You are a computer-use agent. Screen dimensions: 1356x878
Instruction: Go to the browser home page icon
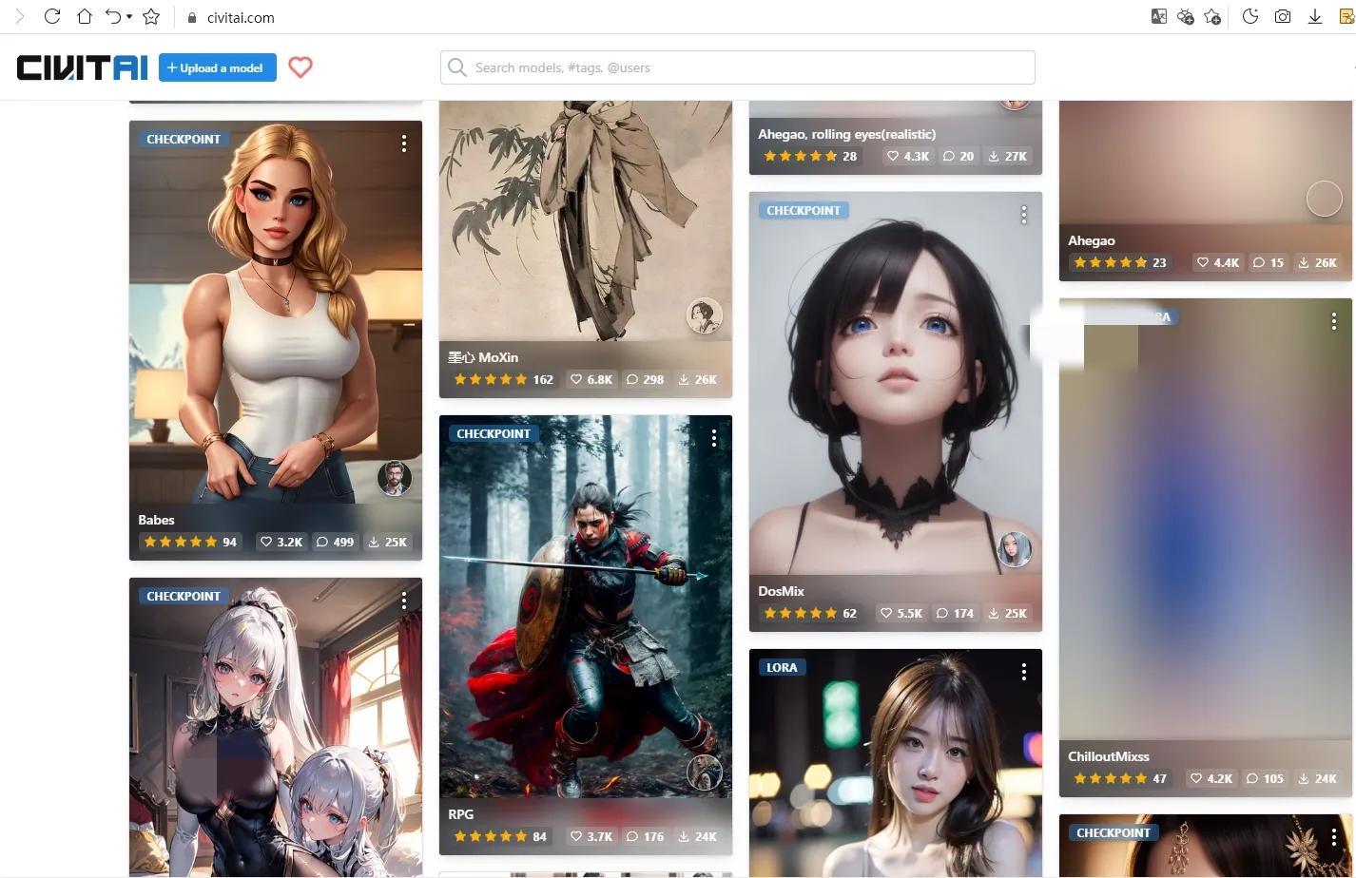click(85, 16)
